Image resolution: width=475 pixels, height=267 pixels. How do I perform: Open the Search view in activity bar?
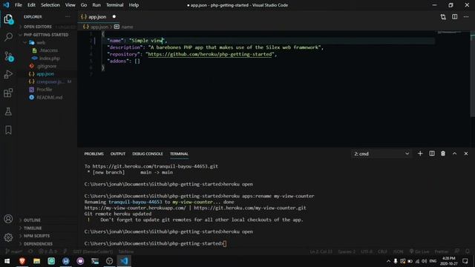pyautogui.click(x=8, y=37)
